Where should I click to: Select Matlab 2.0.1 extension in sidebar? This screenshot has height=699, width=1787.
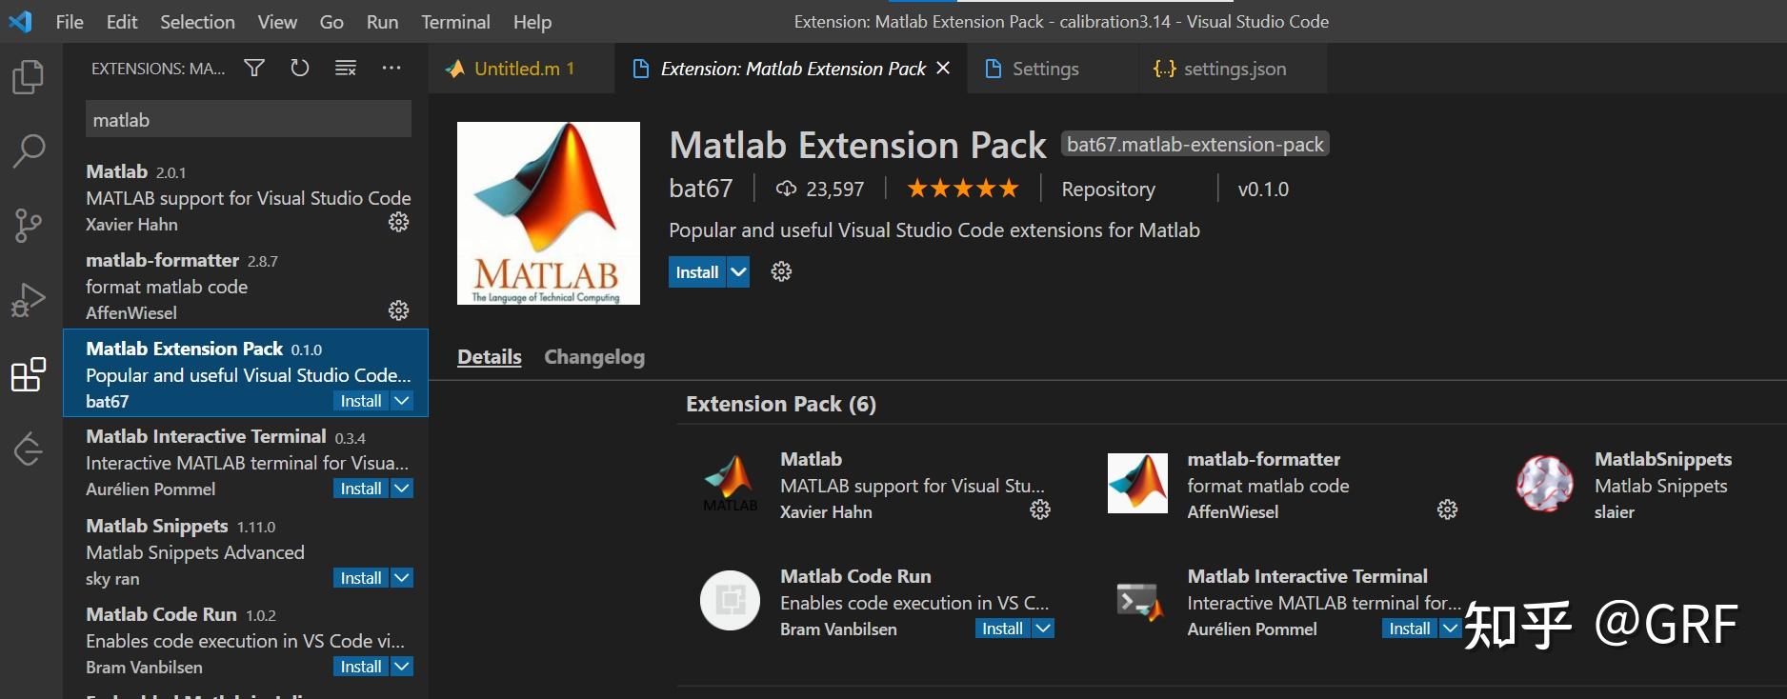[x=246, y=197]
